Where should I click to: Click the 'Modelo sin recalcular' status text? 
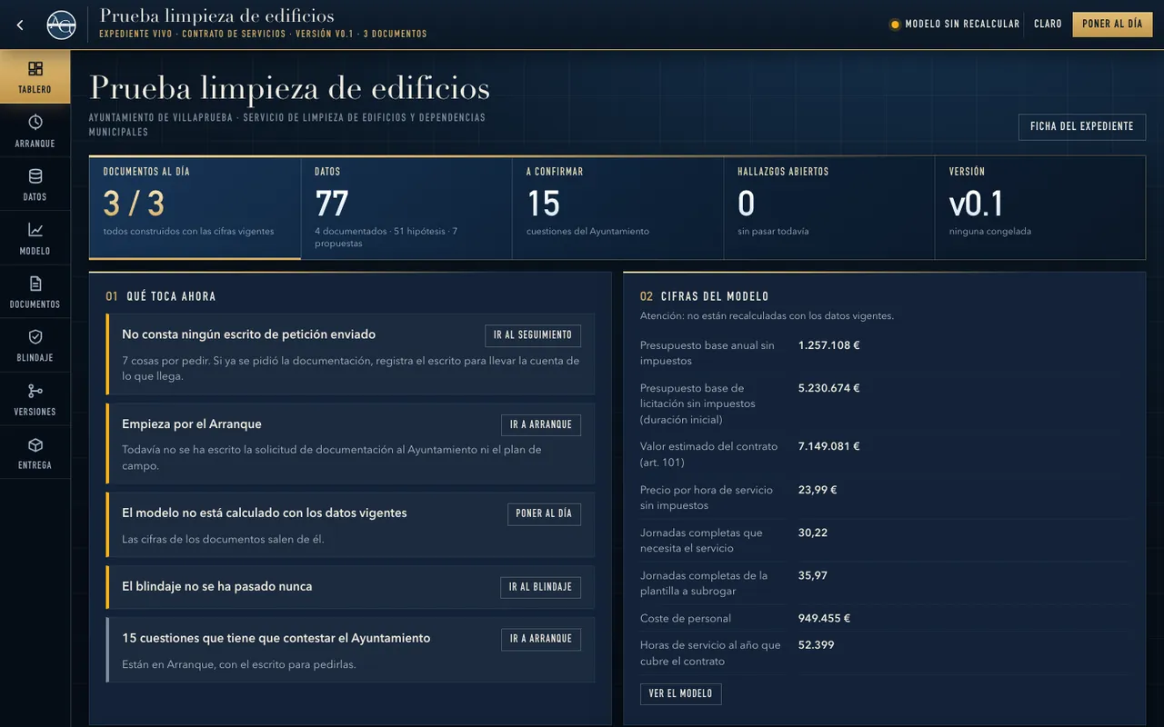point(962,25)
